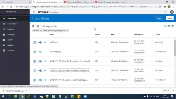Toggle the hamburger navigation menu
Viewport: 176px width, 99px height.
point(34,12)
